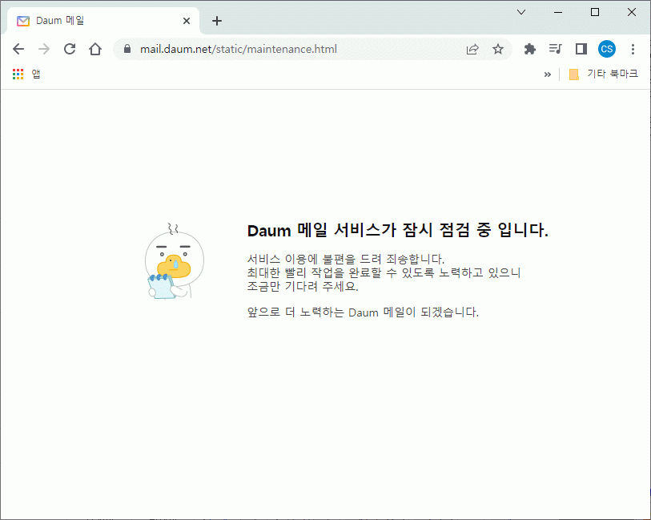Image resolution: width=651 pixels, height=520 pixels.
Task: Click the line starting '최대한 빨리 작업을 완료할'
Action: click(x=384, y=272)
